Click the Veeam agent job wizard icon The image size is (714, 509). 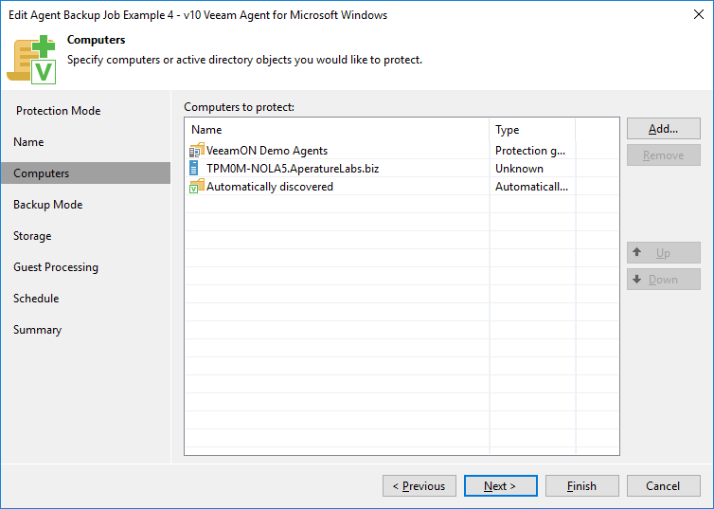click(x=31, y=59)
